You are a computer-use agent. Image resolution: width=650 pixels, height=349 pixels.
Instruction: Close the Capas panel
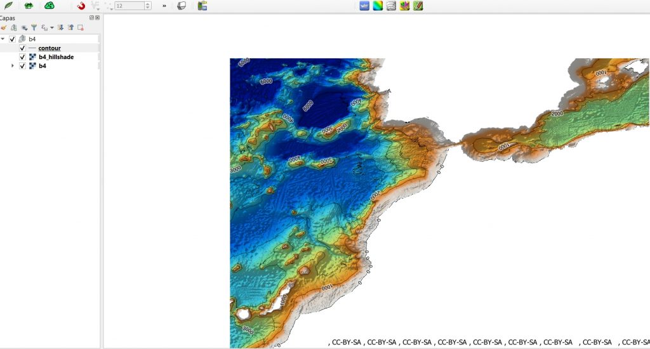pos(97,18)
